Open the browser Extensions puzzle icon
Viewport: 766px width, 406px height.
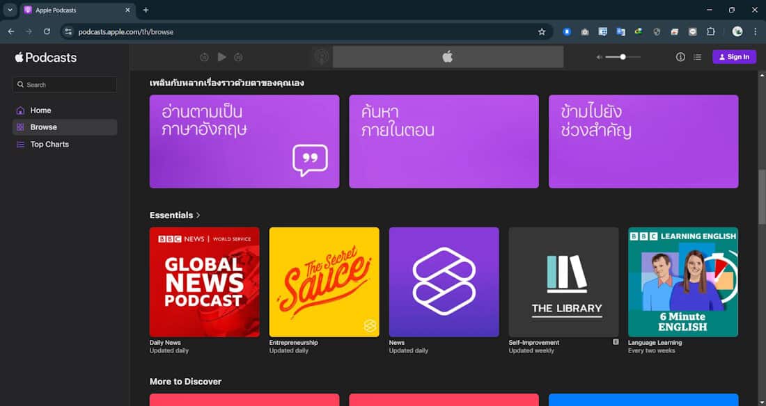711,31
